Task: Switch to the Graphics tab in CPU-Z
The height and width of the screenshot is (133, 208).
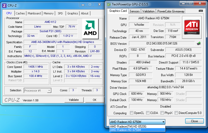Action: pyautogui.click(x=73, y=13)
